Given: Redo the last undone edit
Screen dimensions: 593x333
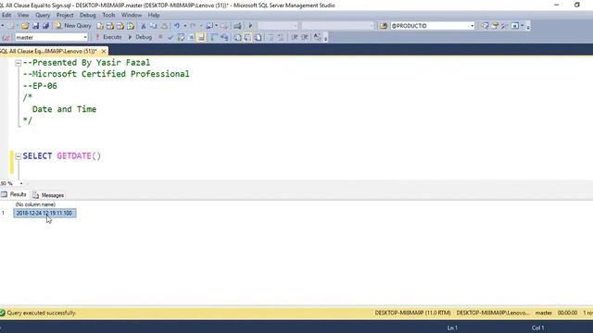Looking at the screenshot, I should [193, 26].
